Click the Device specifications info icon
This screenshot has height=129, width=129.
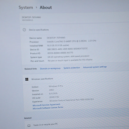(x=24, y=30)
